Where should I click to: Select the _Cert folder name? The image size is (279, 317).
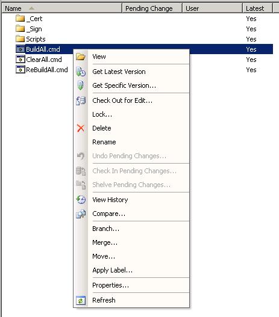34,19
